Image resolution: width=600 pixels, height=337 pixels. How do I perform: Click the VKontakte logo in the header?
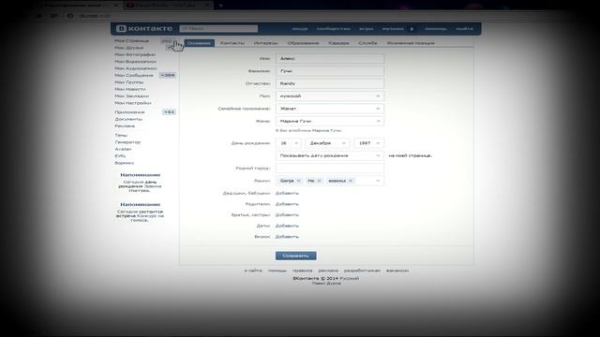point(144,29)
